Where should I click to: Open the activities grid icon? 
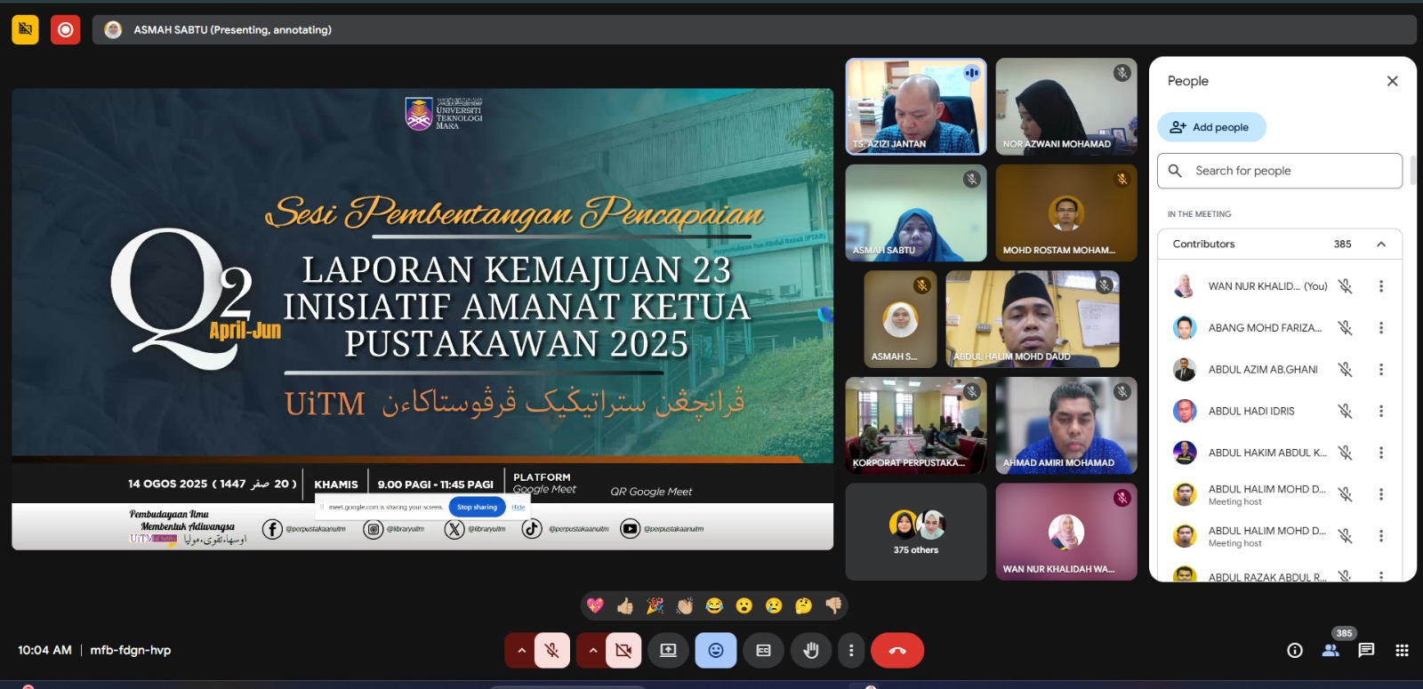click(x=1402, y=651)
